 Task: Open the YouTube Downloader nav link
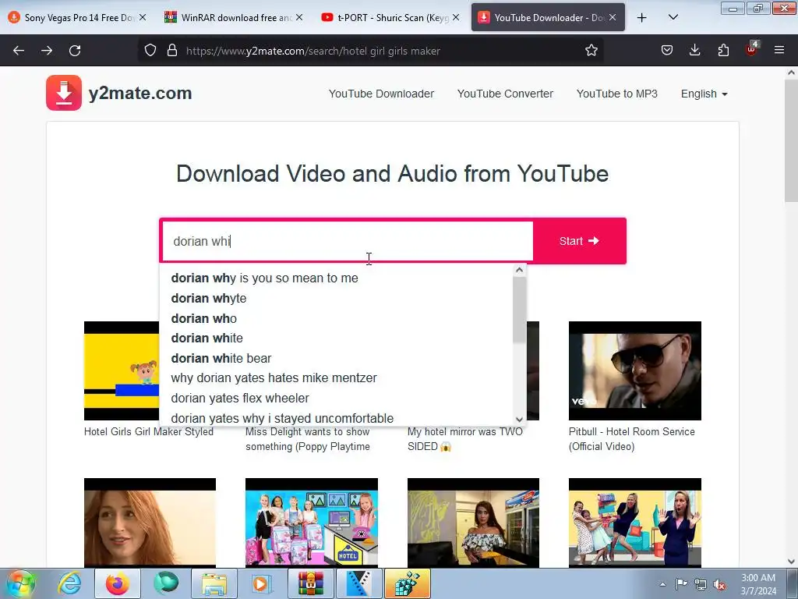coord(381,94)
